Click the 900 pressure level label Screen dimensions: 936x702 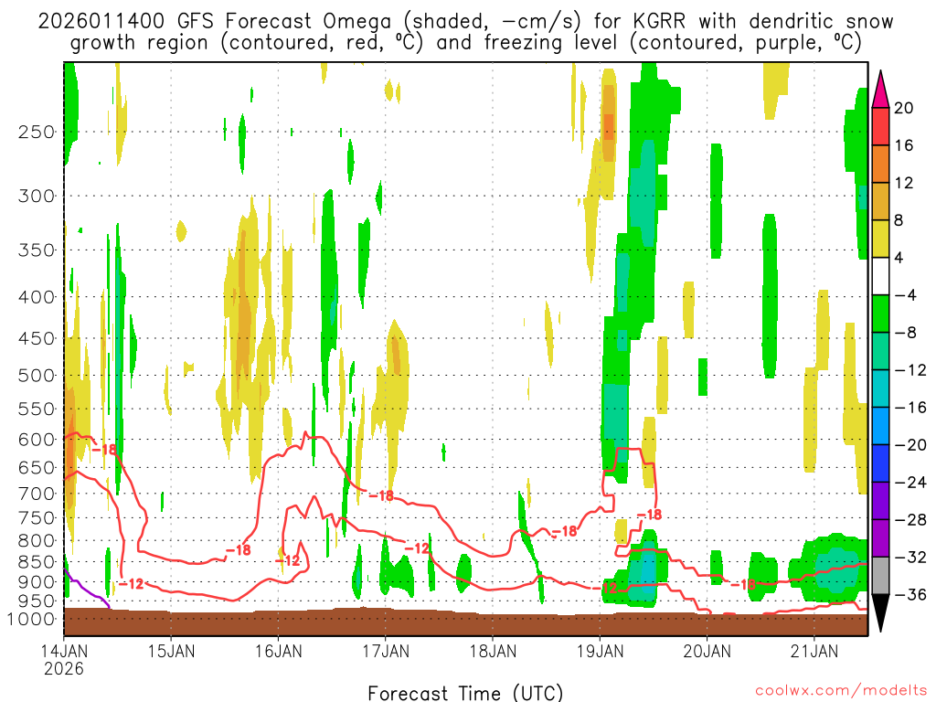point(37,582)
